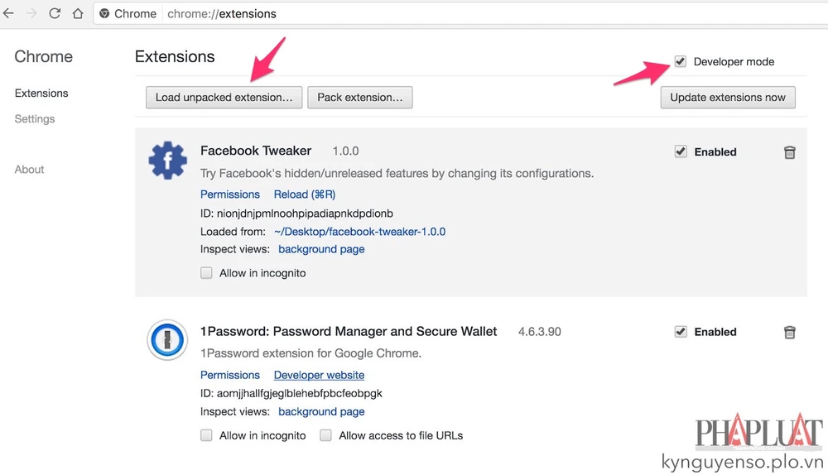Enable 1Password access to file URLs
This screenshot has width=828, height=475.
pos(326,435)
